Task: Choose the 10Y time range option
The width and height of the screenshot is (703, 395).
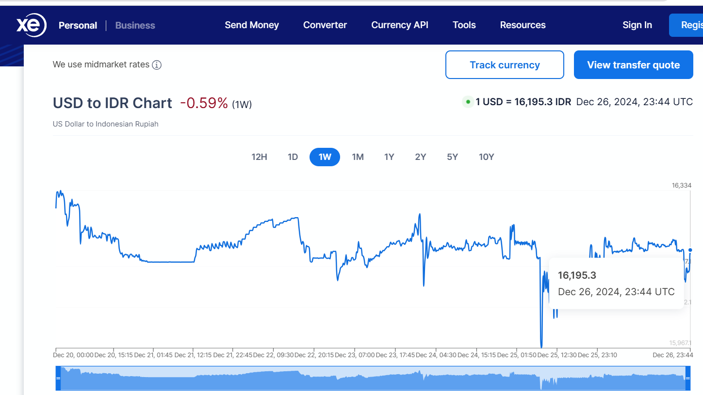Action: (x=486, y=157)
